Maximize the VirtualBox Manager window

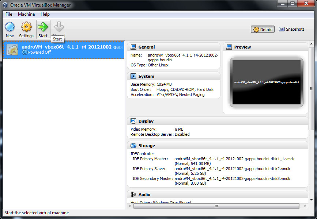(293, 4)
